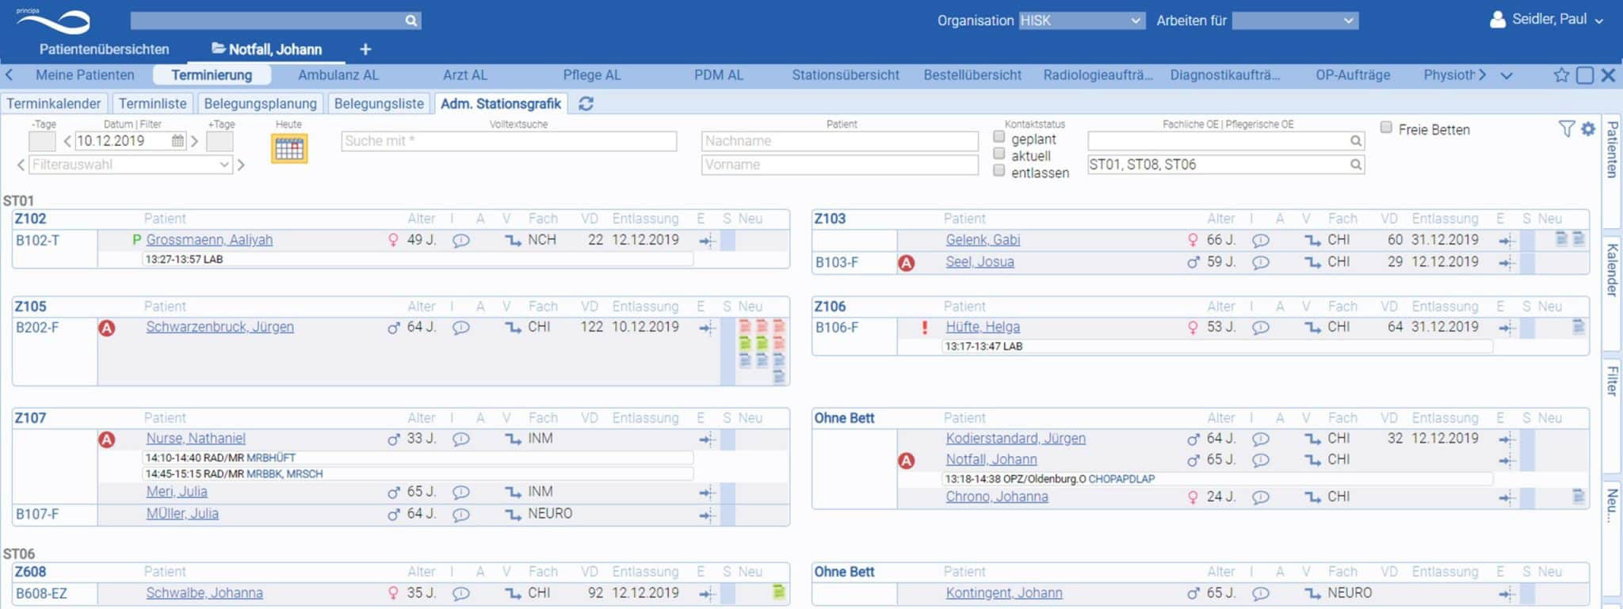Click the red A alert for Seel, Josua
The height and width of the screenshot is (609, 1623).
click(907, 263)
